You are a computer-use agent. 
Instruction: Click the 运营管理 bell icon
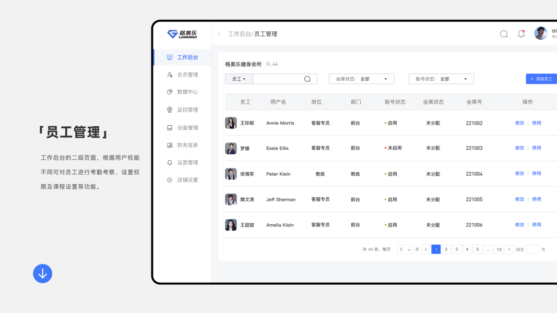(x=170, y=163)
